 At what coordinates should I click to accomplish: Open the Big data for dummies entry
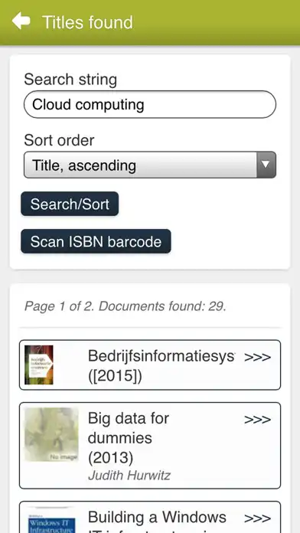150,446
